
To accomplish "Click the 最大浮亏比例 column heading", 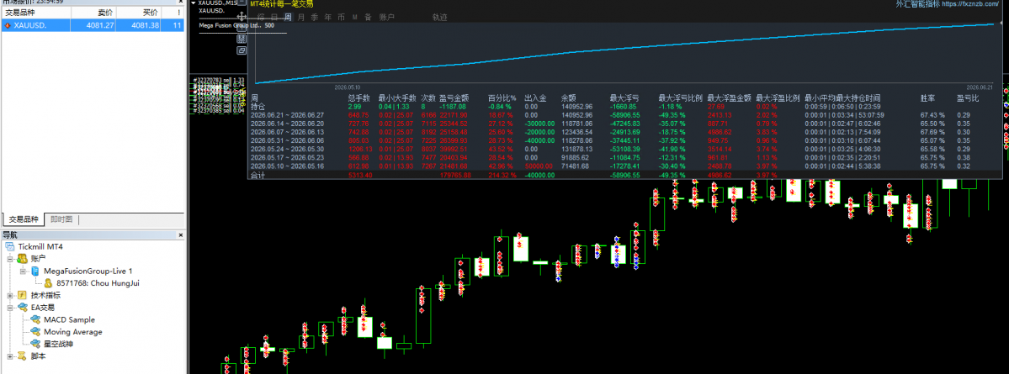I will (679, 97).
